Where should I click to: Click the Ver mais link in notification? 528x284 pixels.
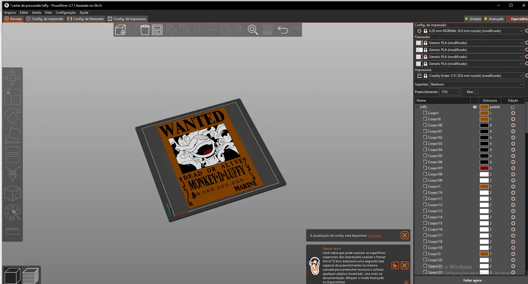(x=375, y=235)
